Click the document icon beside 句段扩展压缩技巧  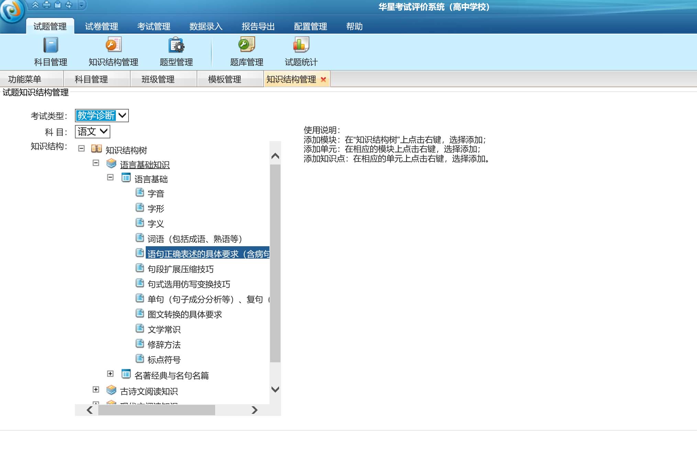coord(140,268)
